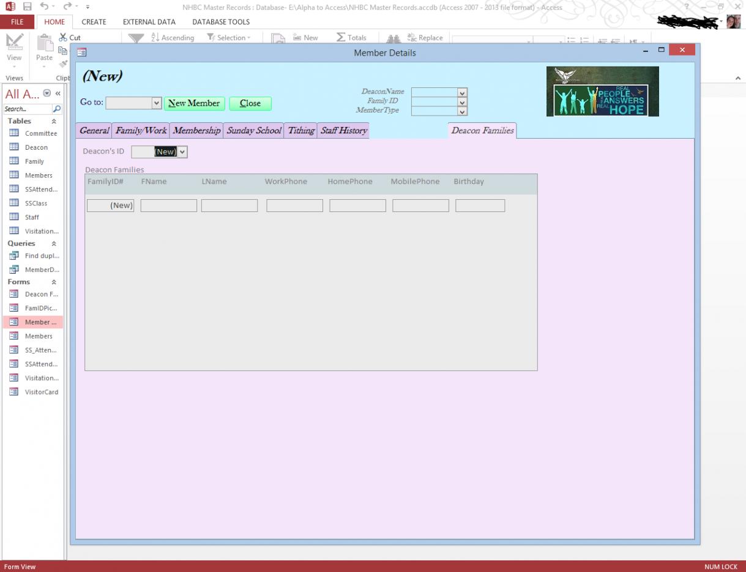This screenshot has width=746, height=572.
Task: Open the Go to combo box dropdown
Action: click(156, 103)
